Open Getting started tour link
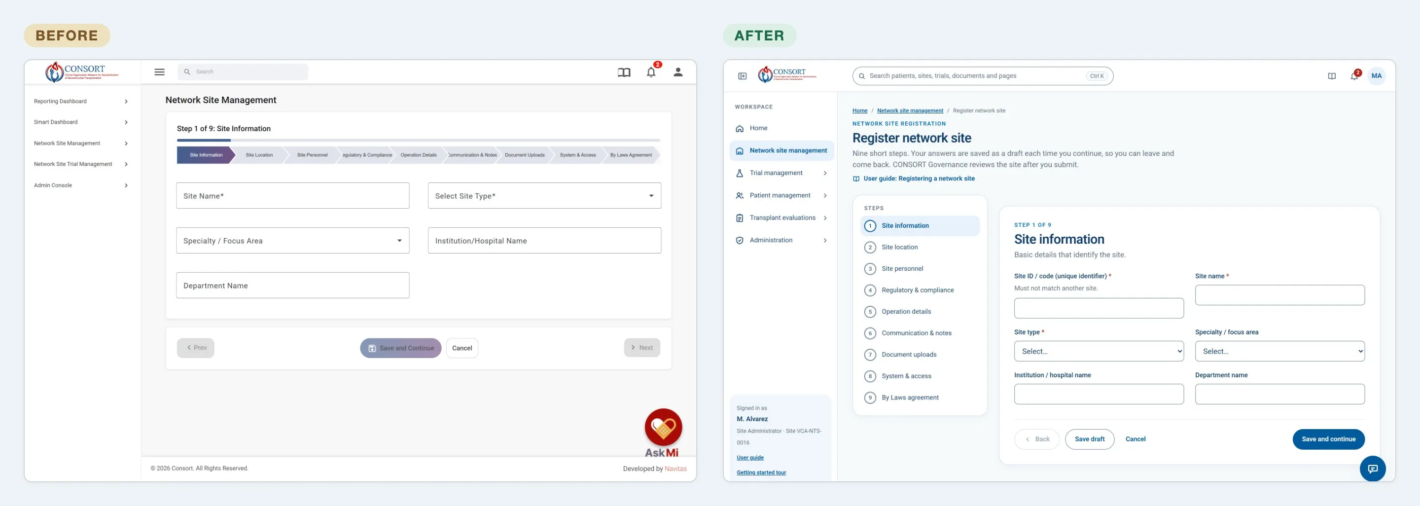Image resolution: width=1420 pixels, height=506 pixels. (x=761, y=472)
